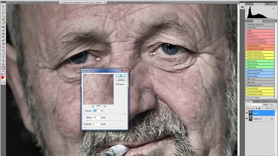
Task: Open the layer Opacity dropdown arrow
Action: (275, 104)
